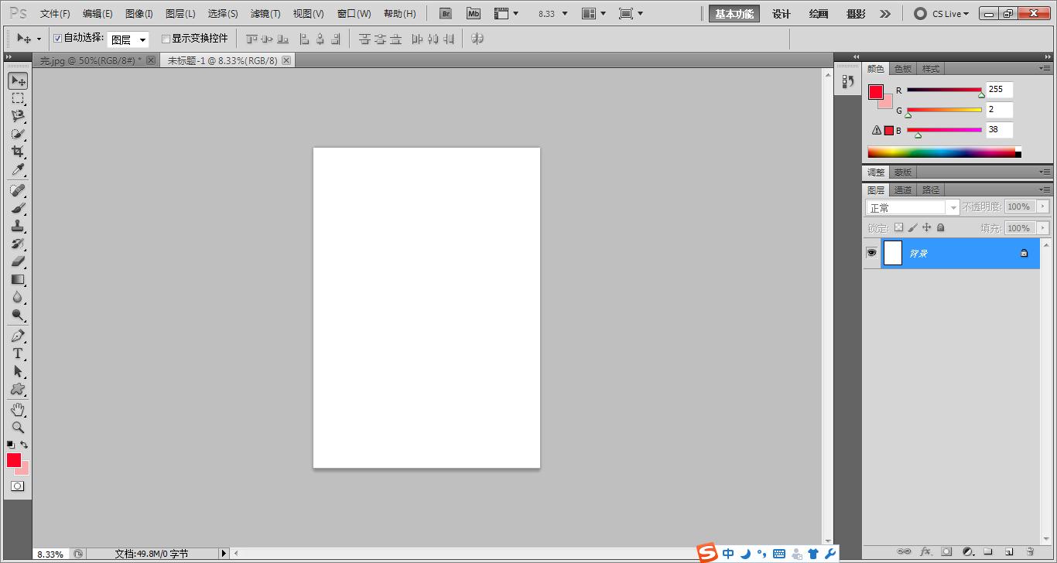Open the CS Live button
The height and width of the screenshot is (563, 1057).
pyautogui.click(x=942, y=14)
